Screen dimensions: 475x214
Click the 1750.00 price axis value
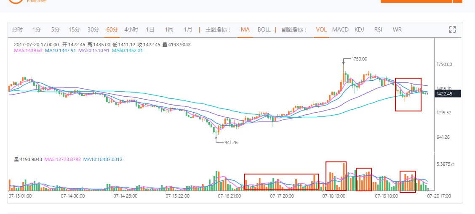[444, 64]
